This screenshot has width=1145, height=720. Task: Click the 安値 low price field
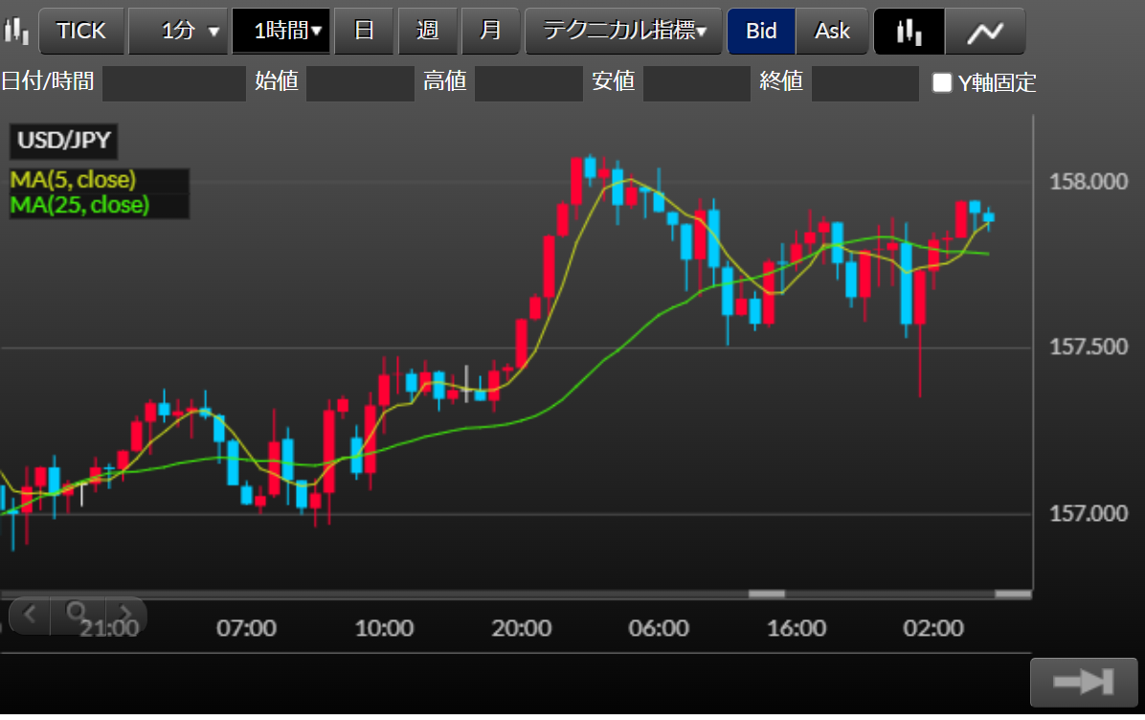tap(697, 82)
